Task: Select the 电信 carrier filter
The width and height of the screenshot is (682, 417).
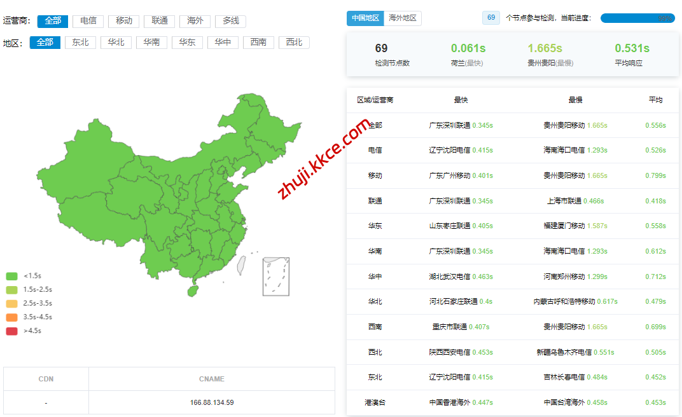Action: coord(88,21)
